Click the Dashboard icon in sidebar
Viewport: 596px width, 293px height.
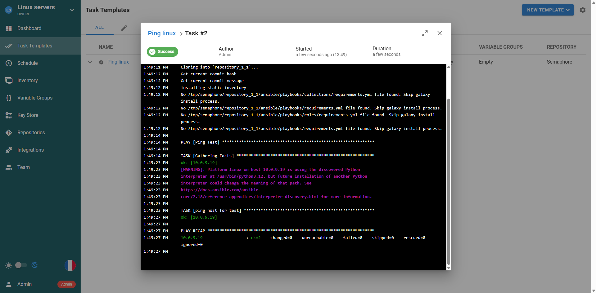(x=9, y=29)
